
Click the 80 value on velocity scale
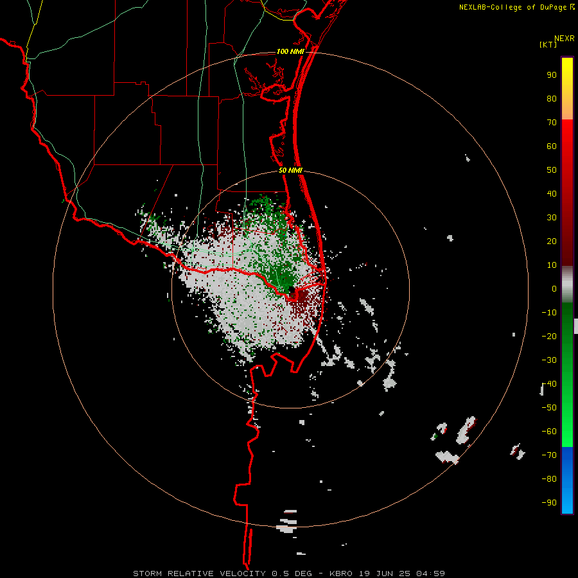(552, 98)
